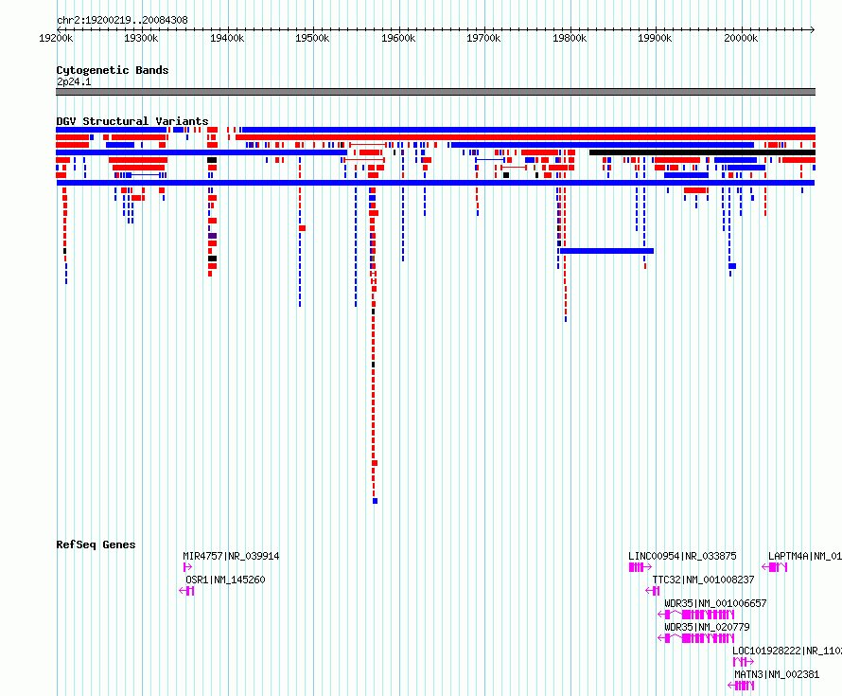The image size is (842, 696).
Task: Select the LINC00954 gene glyph
Action: pyautogui.click(x=640, y=567)
